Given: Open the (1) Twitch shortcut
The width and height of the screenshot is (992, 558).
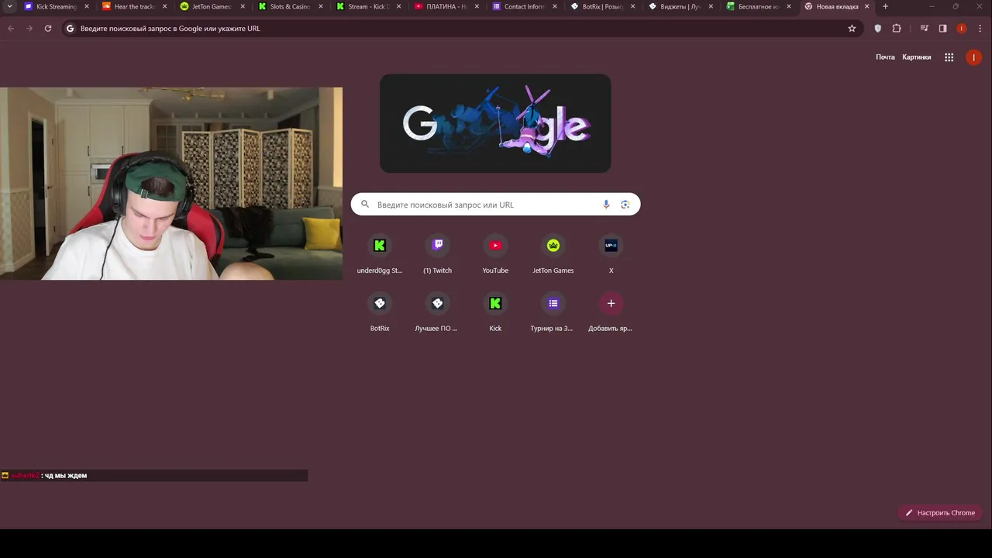Looking at the screenshot, I should tap(437, 254).
